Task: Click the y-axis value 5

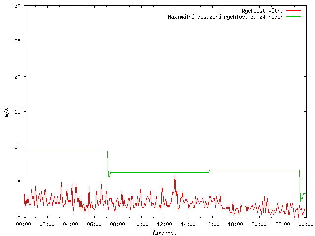Action: (19, 182)
